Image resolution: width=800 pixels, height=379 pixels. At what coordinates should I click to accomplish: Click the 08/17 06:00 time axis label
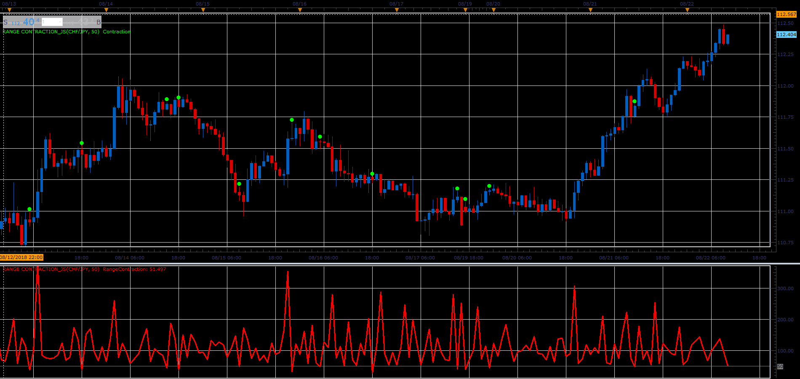[x=420, y=258]
